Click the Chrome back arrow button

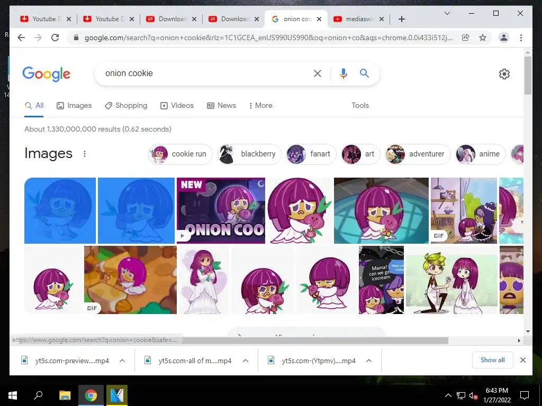[x=21, y=38]
